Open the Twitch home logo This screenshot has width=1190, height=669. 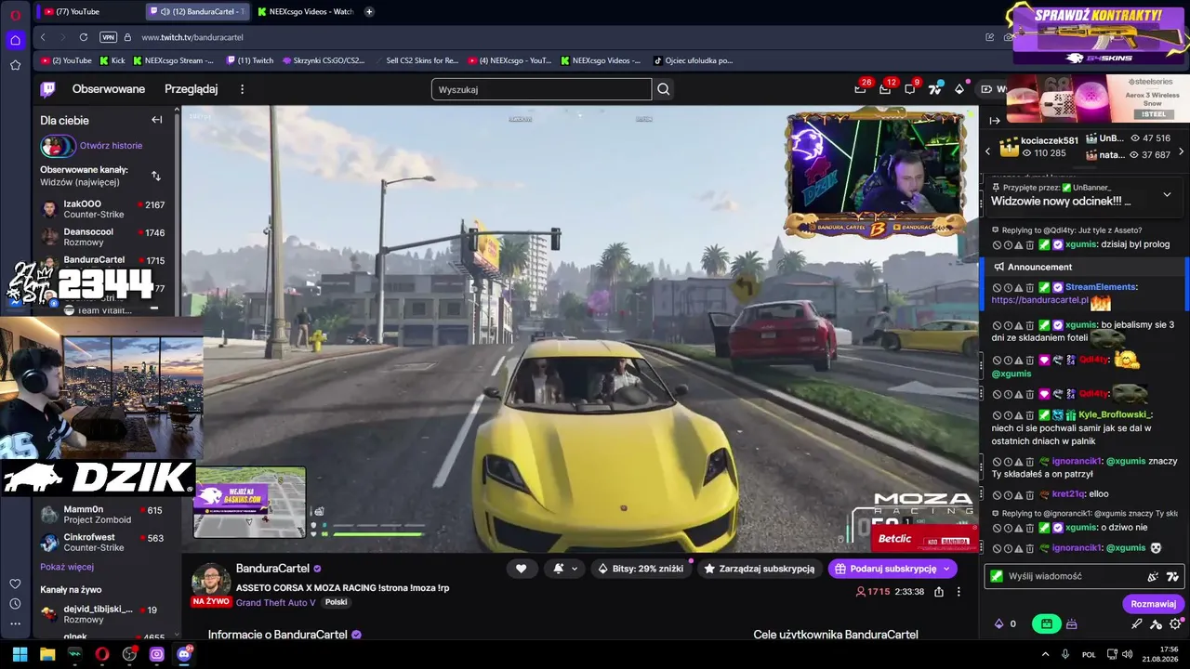coord(47,89)
